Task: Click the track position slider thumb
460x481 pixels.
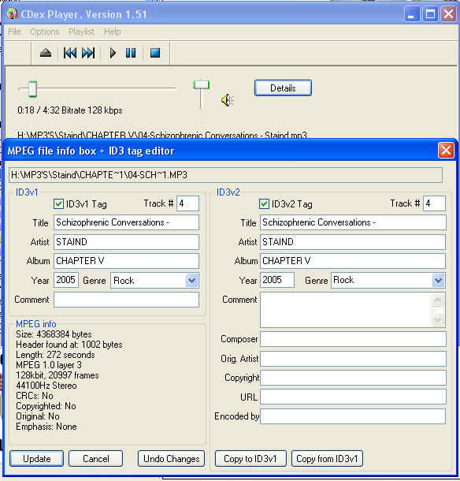Action: pyautogui.click(x=32, y=89)
